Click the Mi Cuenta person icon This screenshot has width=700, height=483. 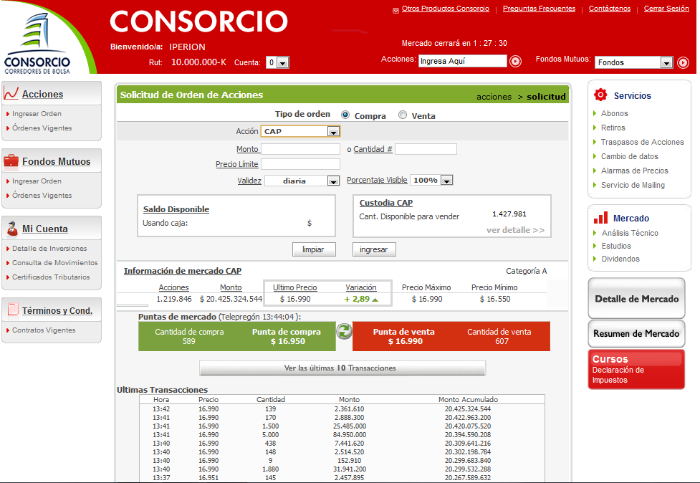tap(12, 228)
